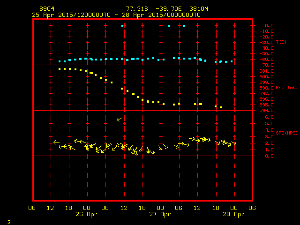Screen dimensions: 300x225
Task: Click the 26 Apr date label
Action: point(86,214)
